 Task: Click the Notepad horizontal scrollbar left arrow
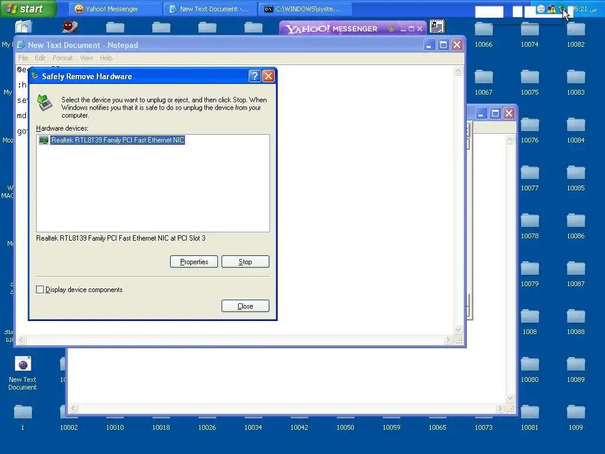(x=22, y=340)
